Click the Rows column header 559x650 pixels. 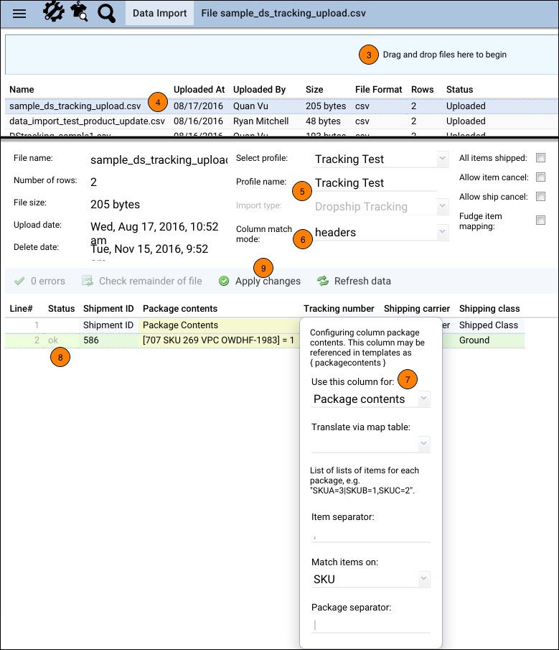[x=423, y=90]
